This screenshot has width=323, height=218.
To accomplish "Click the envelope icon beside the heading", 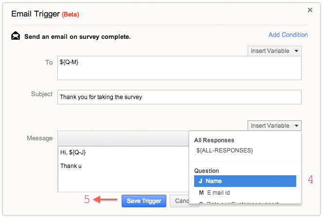I will (x=16, y=36).
